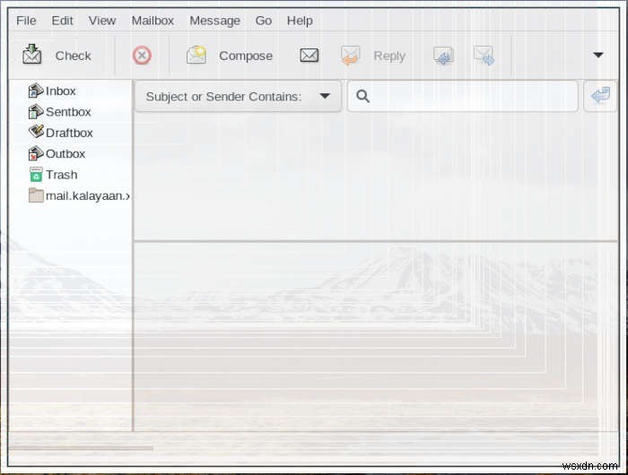Select the mail.kalayaan folder

(x=79, y=195)
